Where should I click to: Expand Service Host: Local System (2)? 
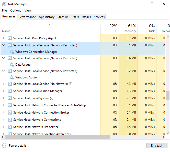[x=3, y=98]
